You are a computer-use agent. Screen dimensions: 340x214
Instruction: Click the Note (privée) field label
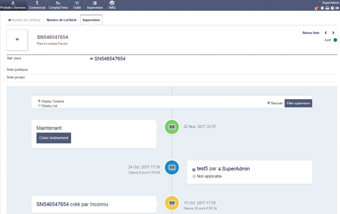click(16, 77)
